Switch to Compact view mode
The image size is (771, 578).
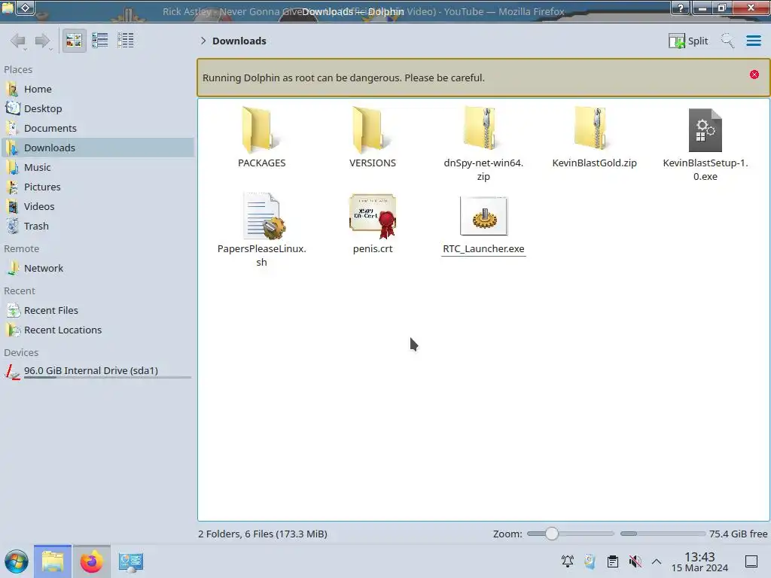click(100, 41)
